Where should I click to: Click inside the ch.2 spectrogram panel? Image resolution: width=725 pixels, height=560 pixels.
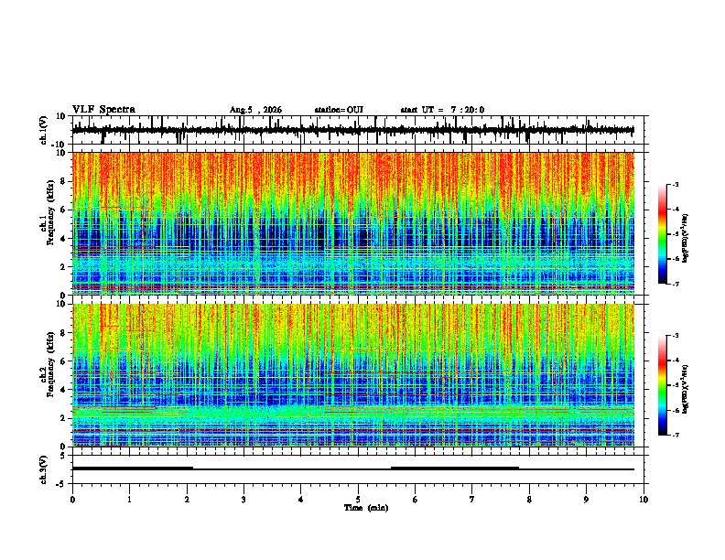pyautogui.click(x=353, y=375)
